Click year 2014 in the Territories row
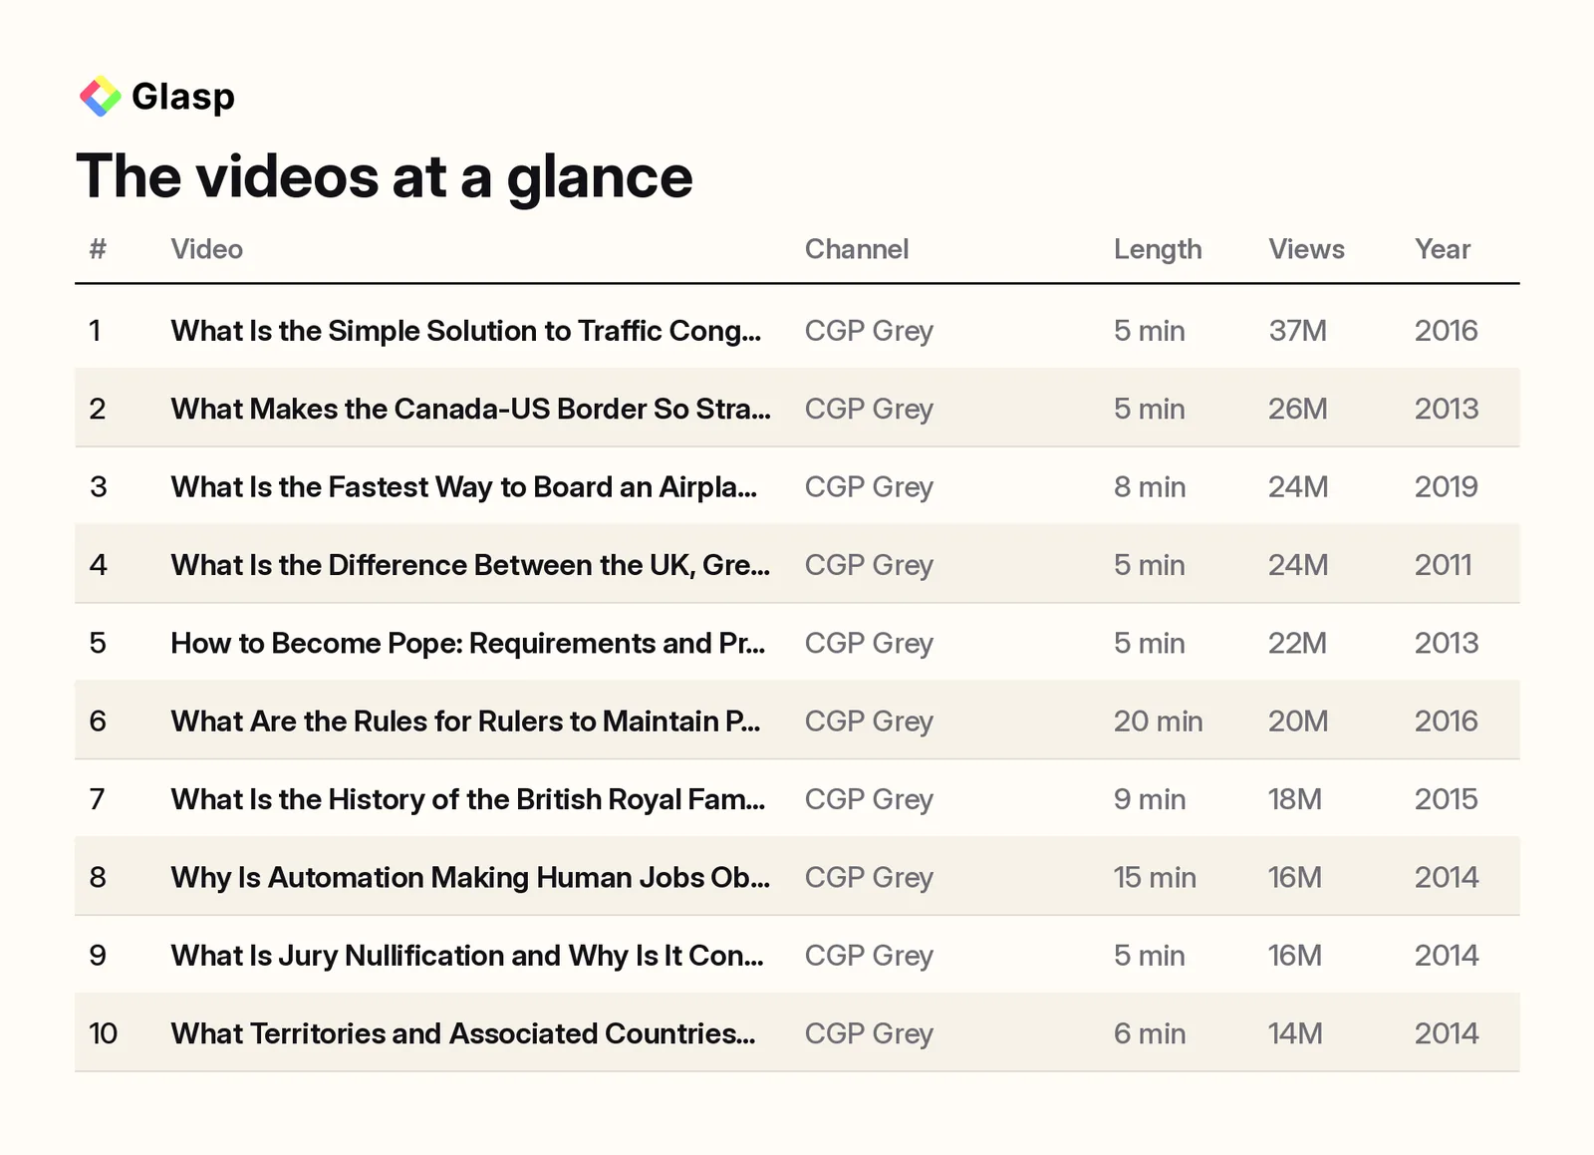This screenshot has height=1155, width=1594. 1447,1033
